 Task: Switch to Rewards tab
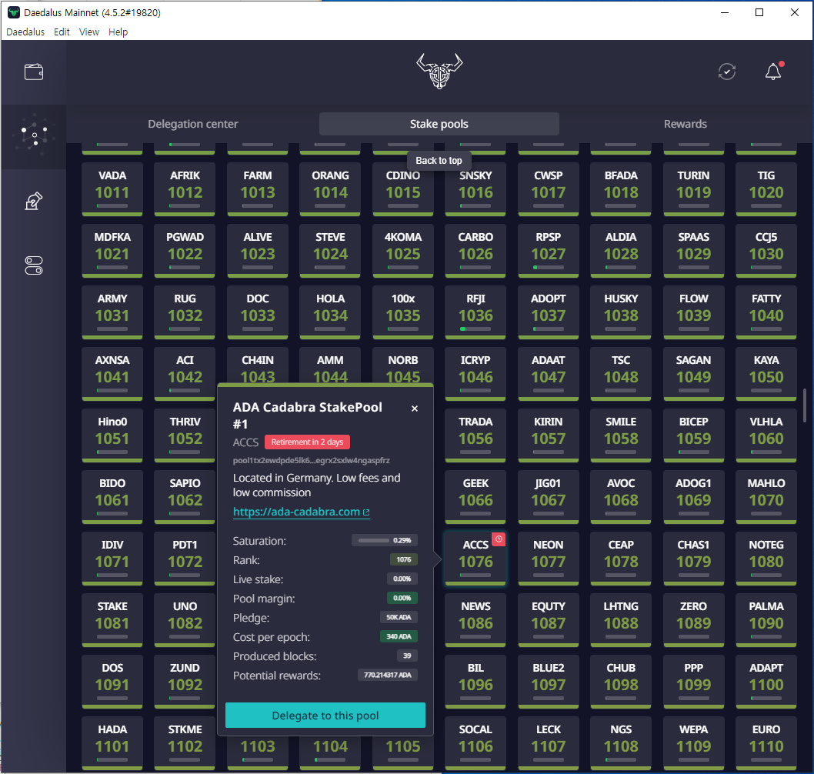[x=686, y=124]
